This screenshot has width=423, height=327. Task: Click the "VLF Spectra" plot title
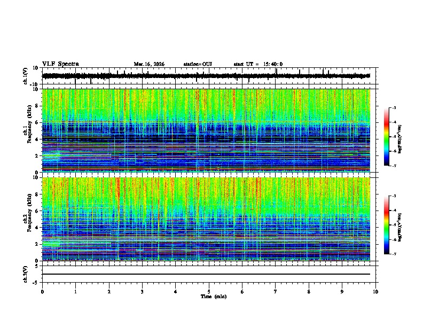pos(60,64)
